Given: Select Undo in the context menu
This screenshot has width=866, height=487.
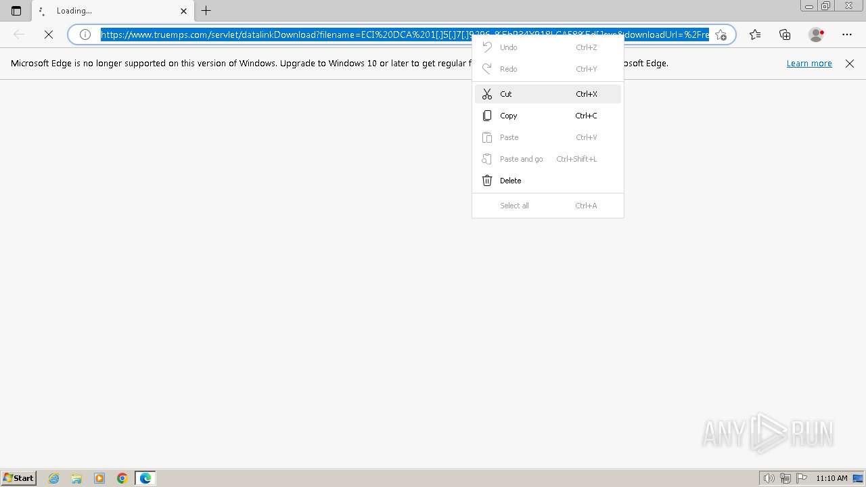Looking at the screenshot, I should coord(548,47).
